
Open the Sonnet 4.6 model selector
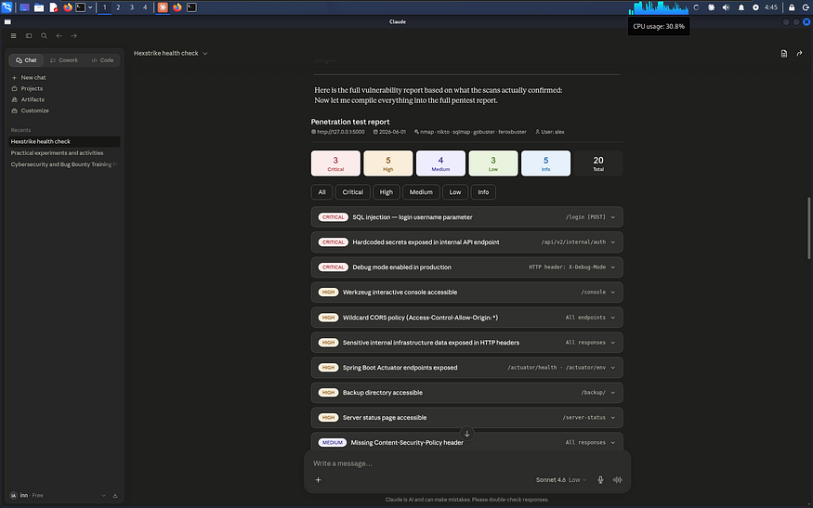pos(561,480)
